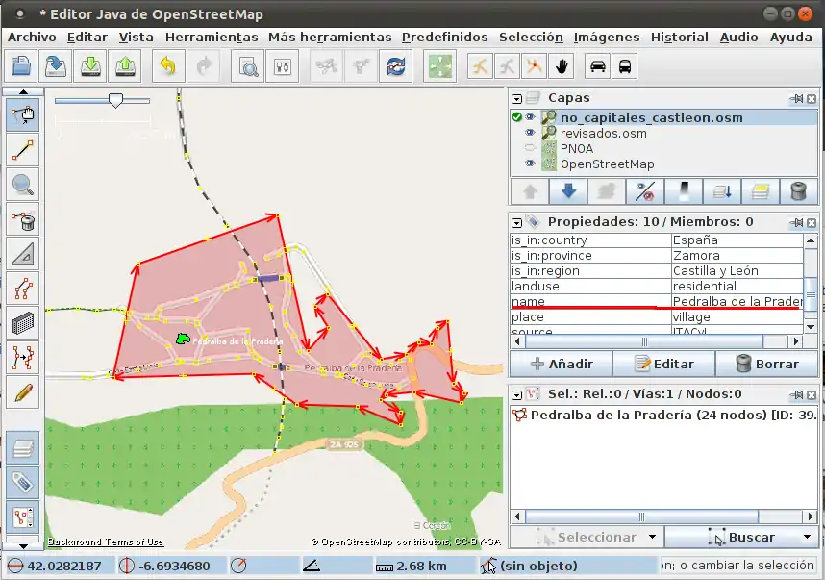Collapse the Propiedades panel

[517, 222]
